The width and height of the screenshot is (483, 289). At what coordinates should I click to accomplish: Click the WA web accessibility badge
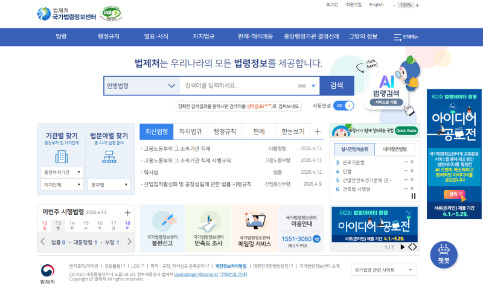point(111,14)
